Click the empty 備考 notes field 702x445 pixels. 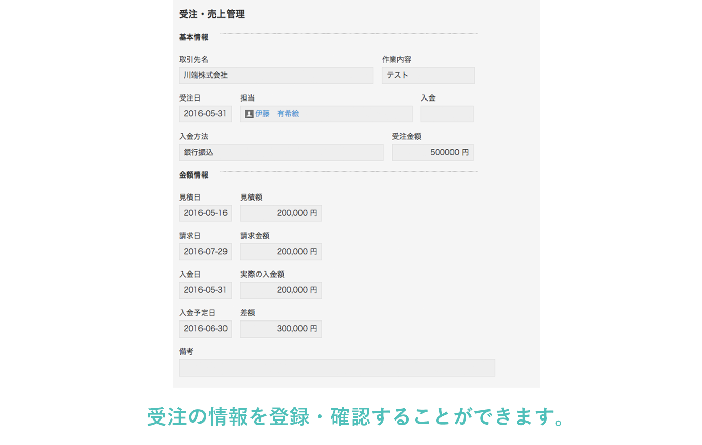[337, 367]
